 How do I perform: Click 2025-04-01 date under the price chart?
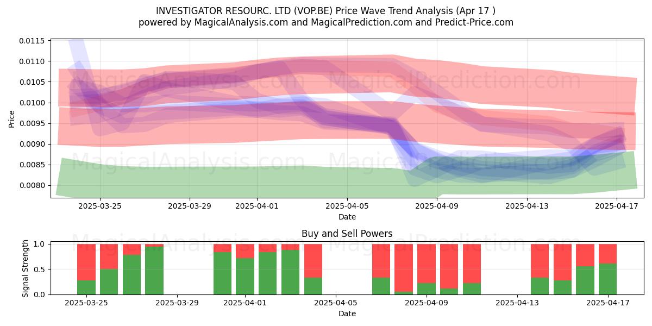[x=257, y=206]
